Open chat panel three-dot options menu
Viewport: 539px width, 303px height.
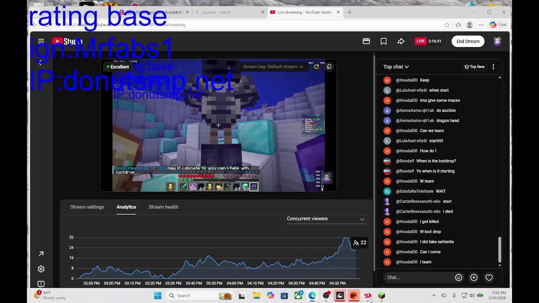[x=493, y=66]
